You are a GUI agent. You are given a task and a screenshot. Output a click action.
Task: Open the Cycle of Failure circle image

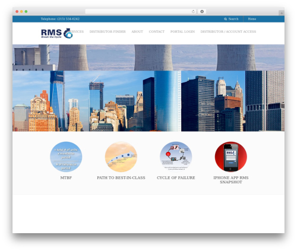coord(176,157)
